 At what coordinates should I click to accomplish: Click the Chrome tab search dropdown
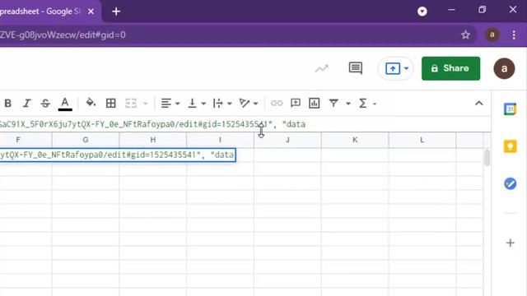(422, 12)
